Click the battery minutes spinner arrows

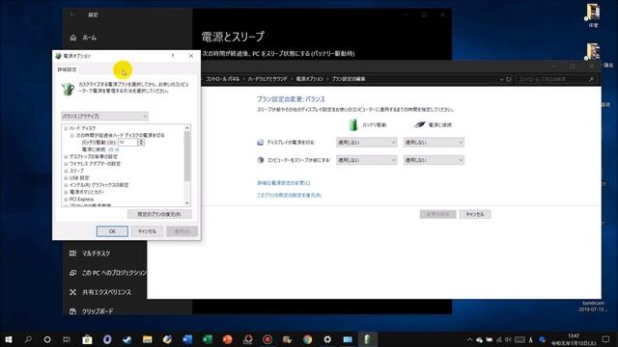[x=142, y=142]
